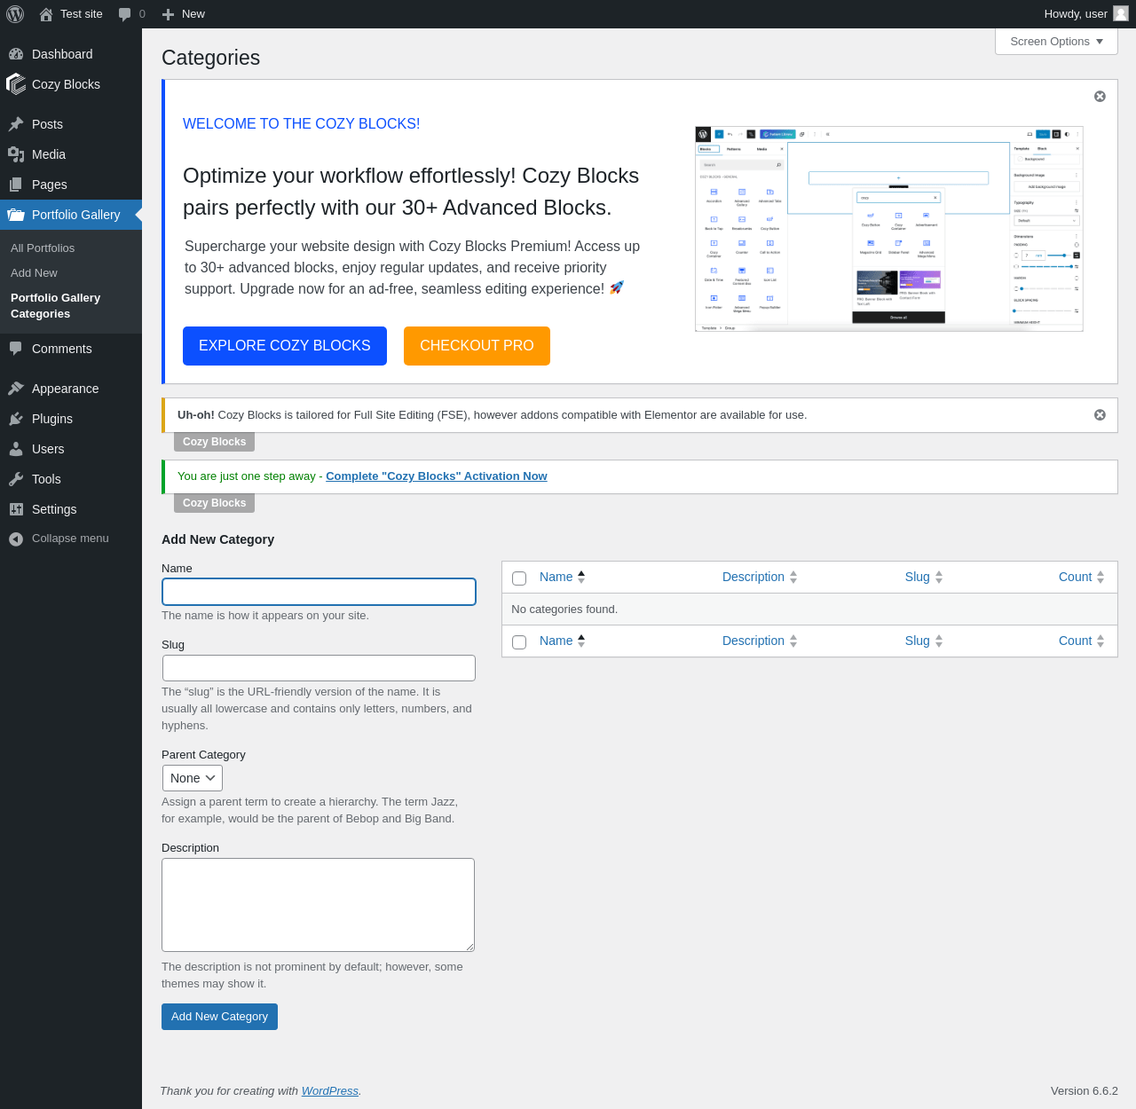Sort by Description arrows in table header

(x=793, y=577)
